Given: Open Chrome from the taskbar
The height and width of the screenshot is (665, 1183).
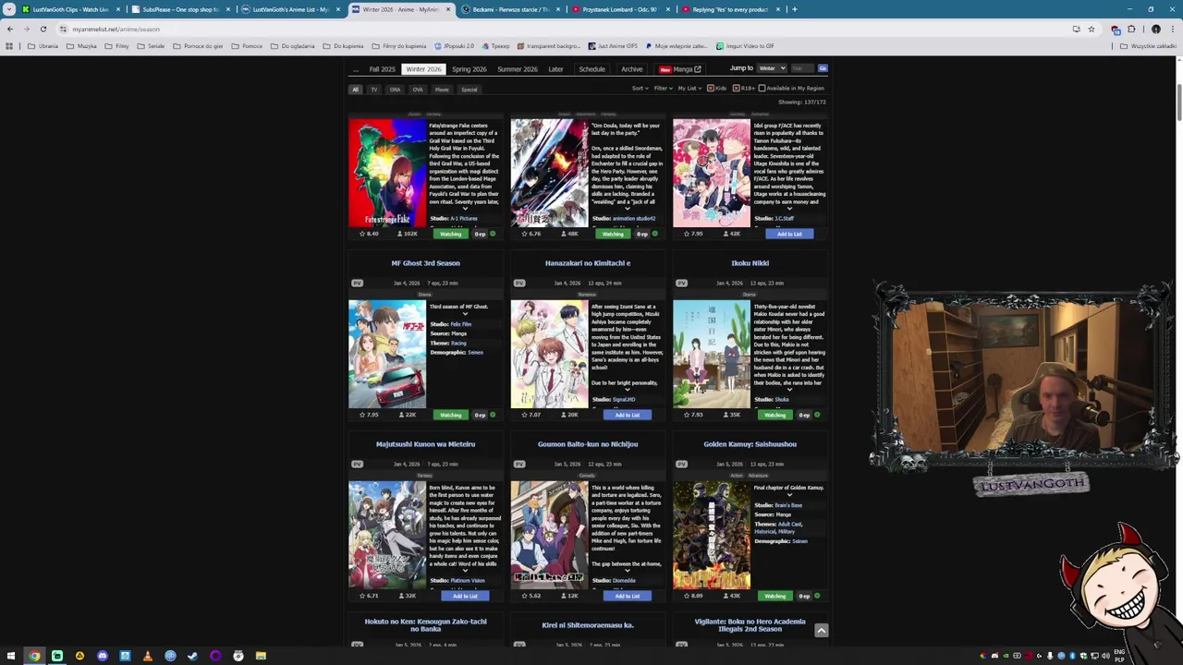Looking at the screenshot, I should pyautogui.click(x=34, y=656).
